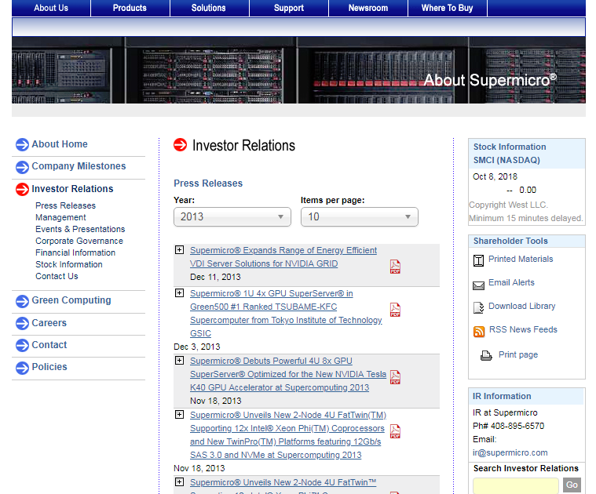Screen dimensions: 596x494
Task: Click the Go search button
Action: (572, 485)
